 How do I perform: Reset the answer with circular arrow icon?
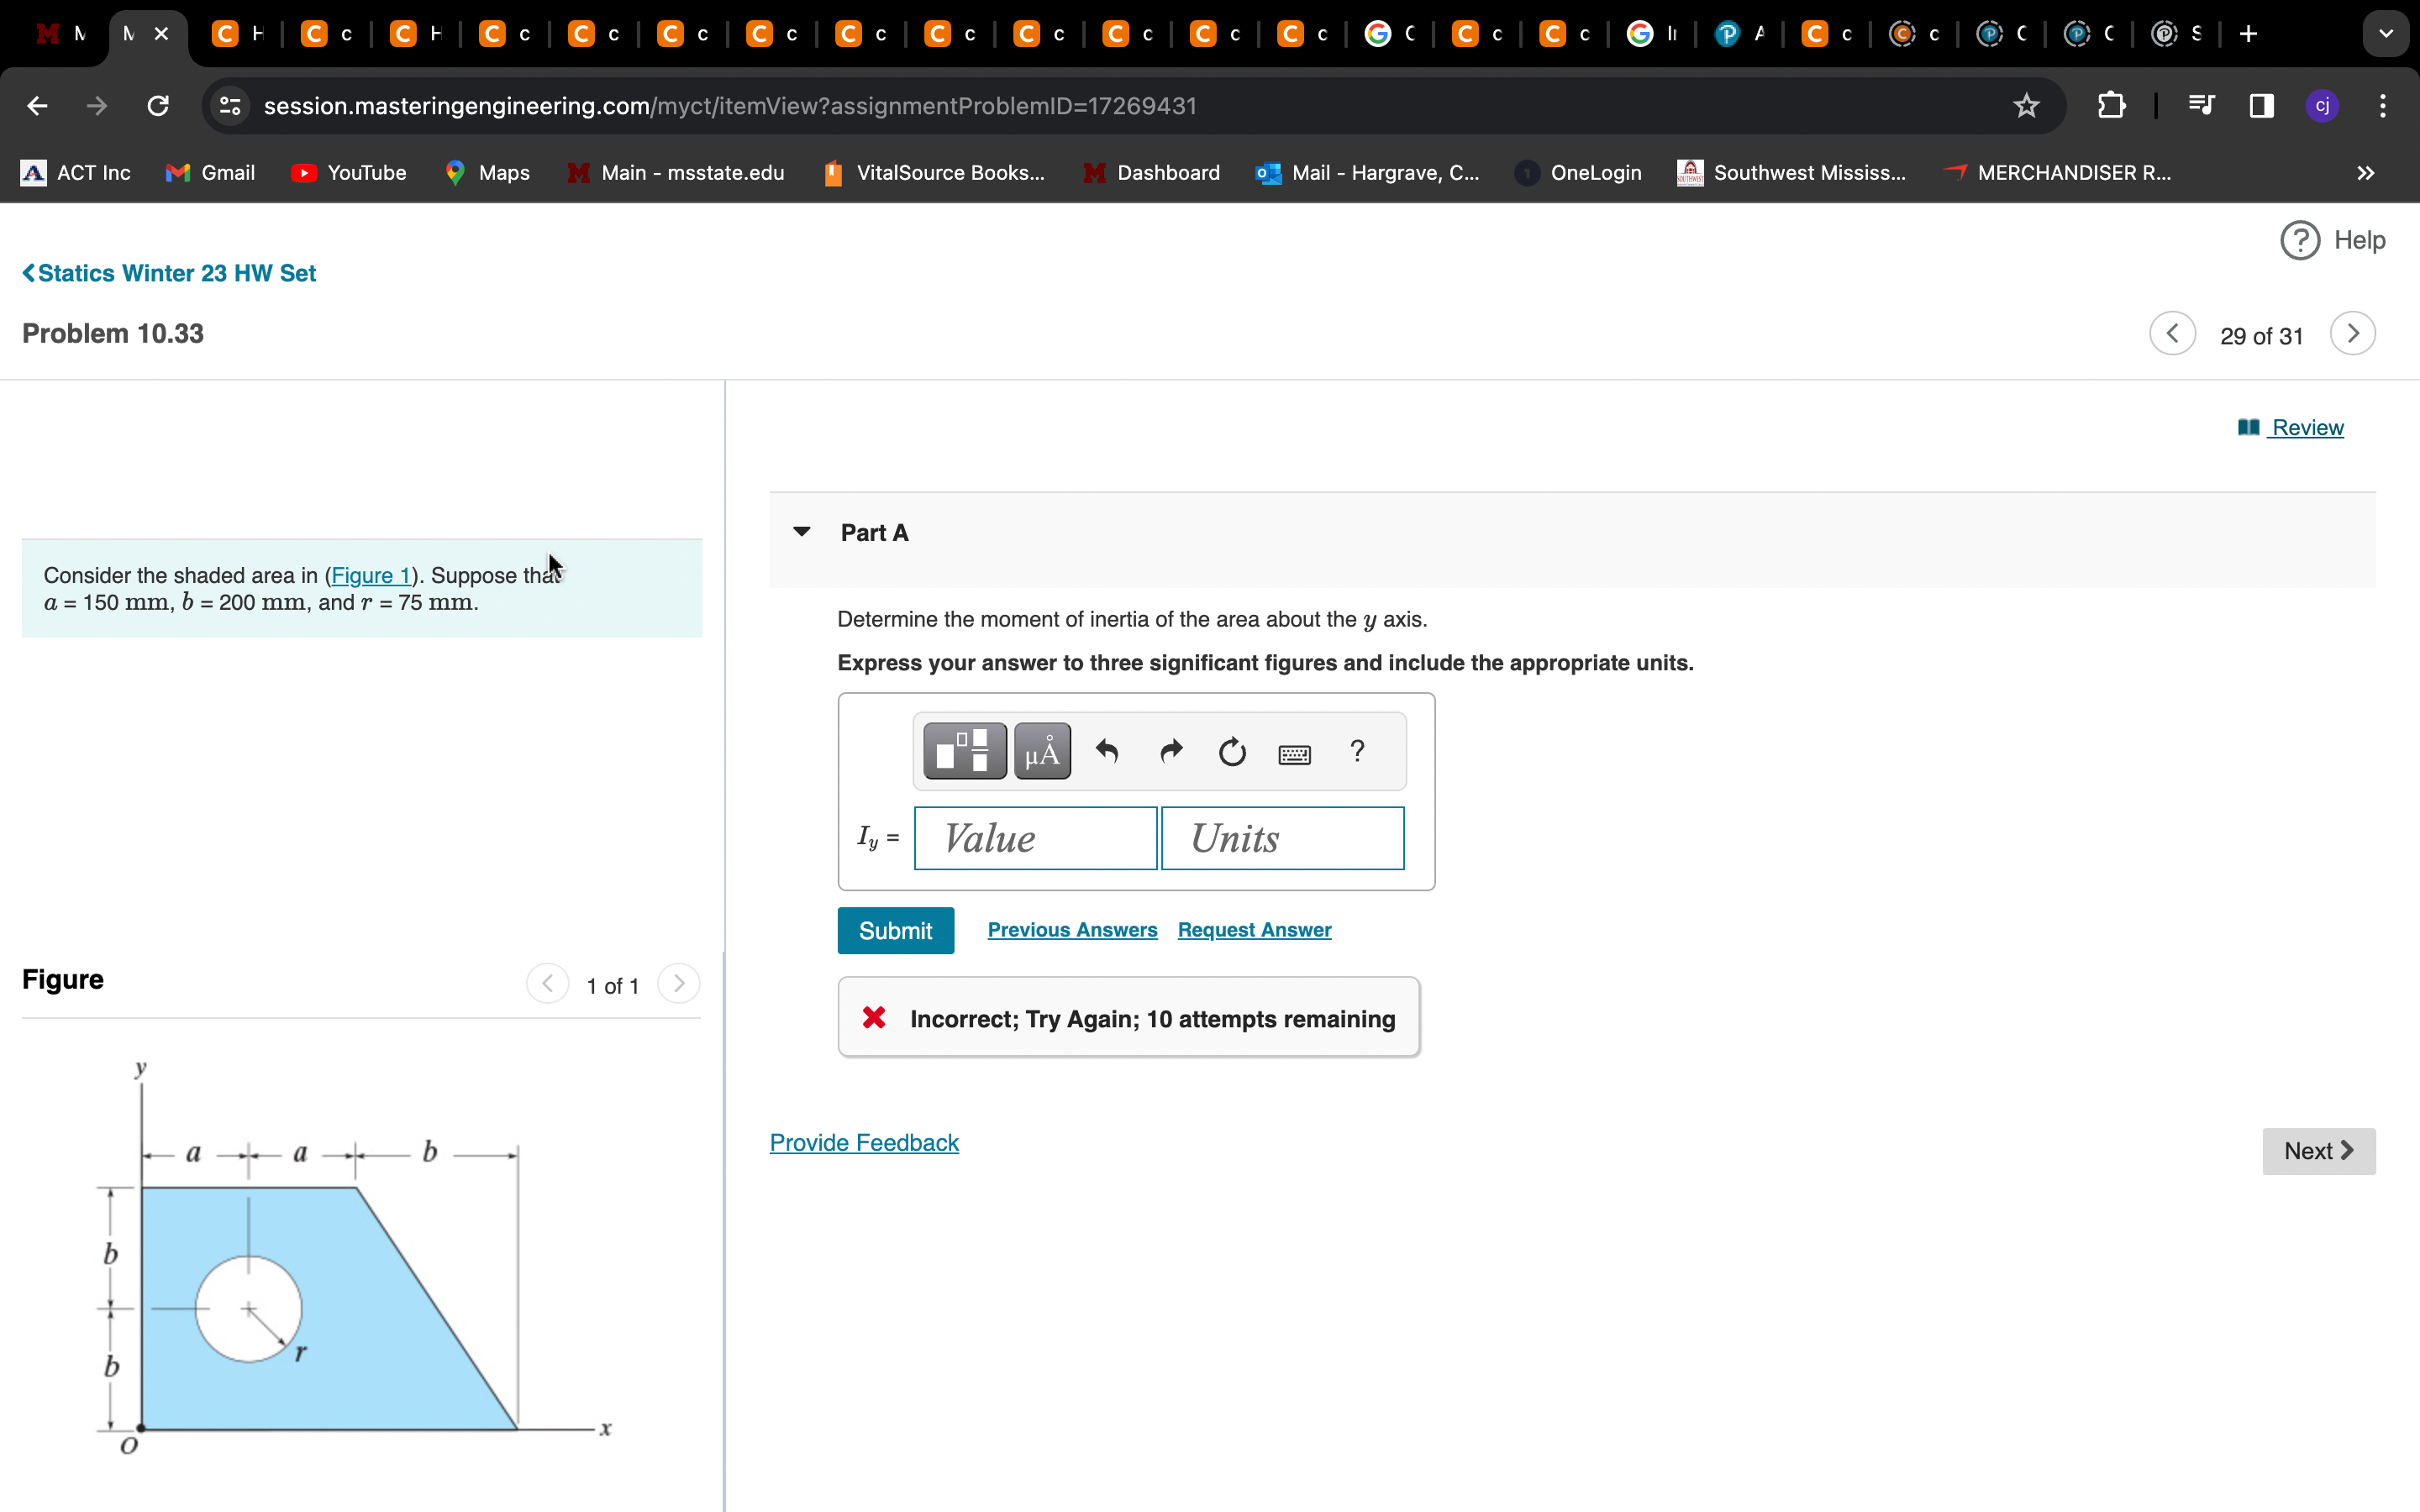pos(1232,752)
